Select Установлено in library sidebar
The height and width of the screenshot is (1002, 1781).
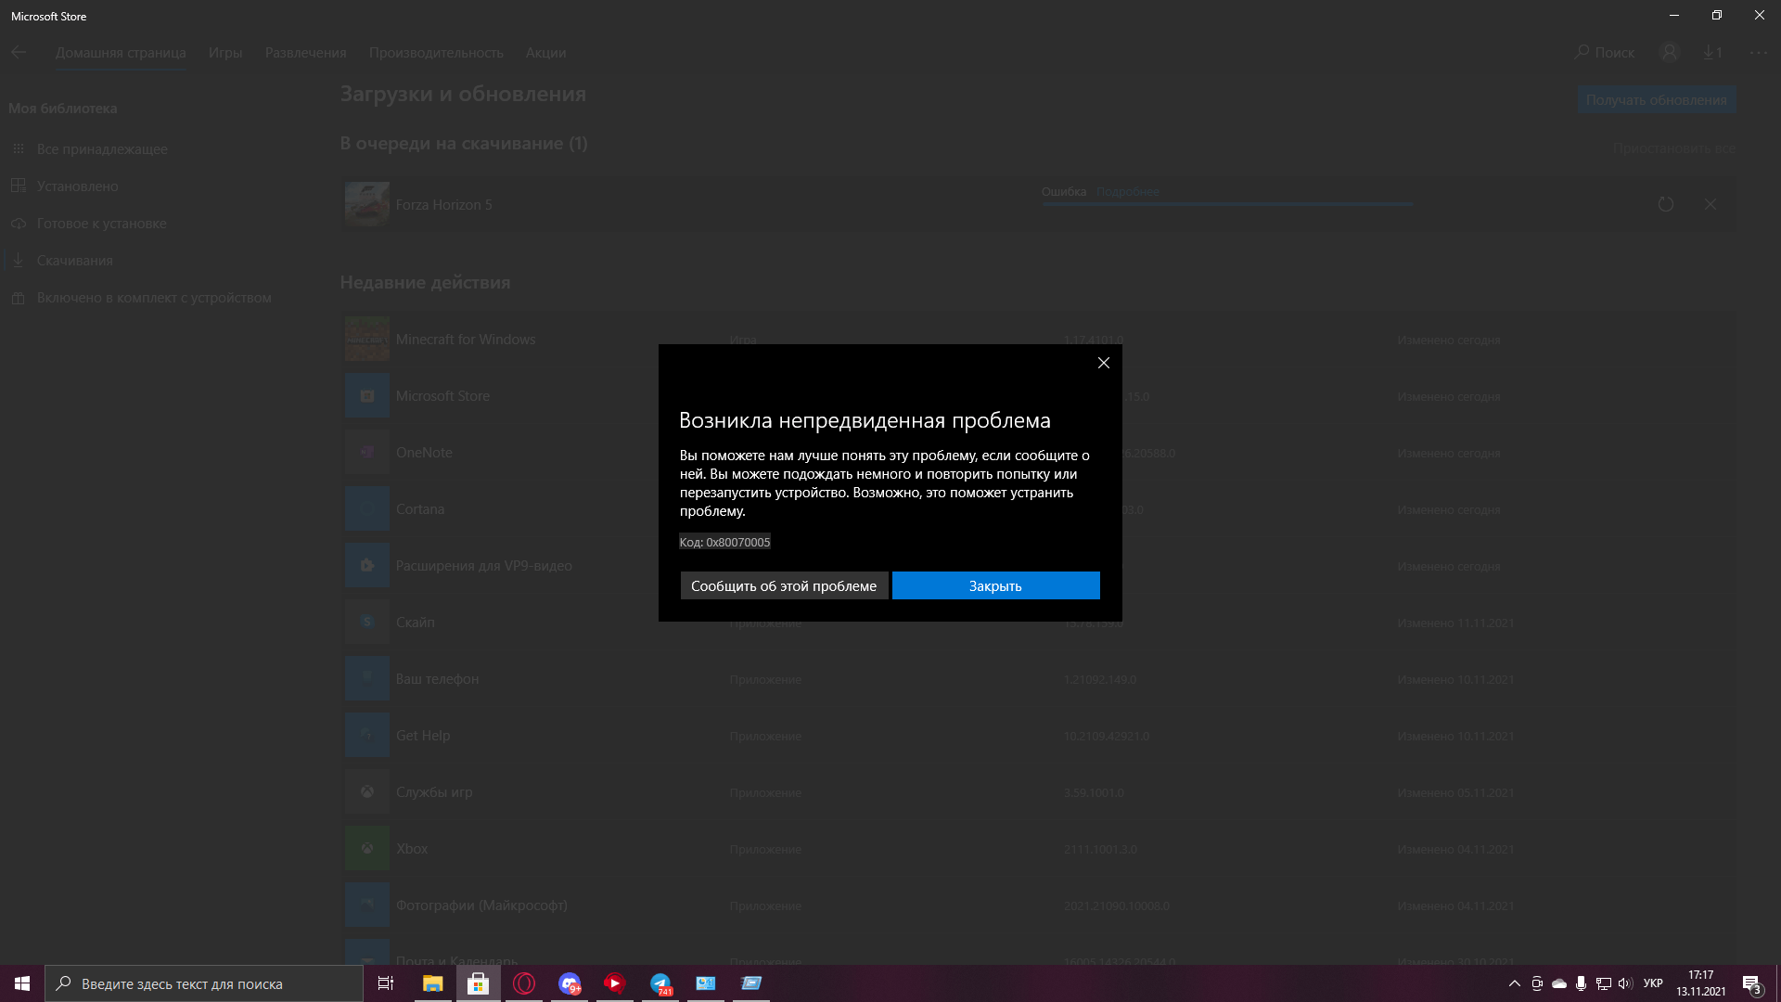coord(78,186)
